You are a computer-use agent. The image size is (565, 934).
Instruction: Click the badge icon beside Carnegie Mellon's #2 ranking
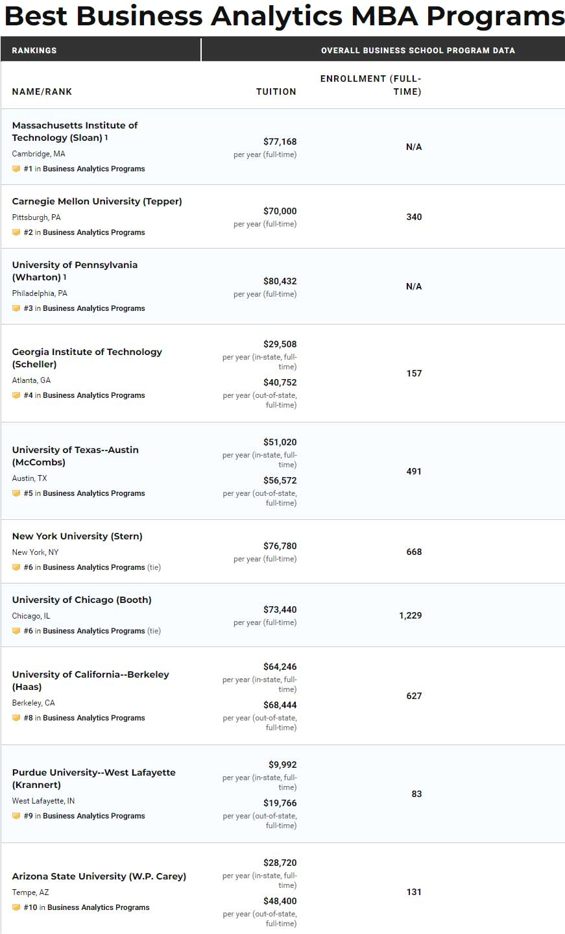tap(16, 232)
